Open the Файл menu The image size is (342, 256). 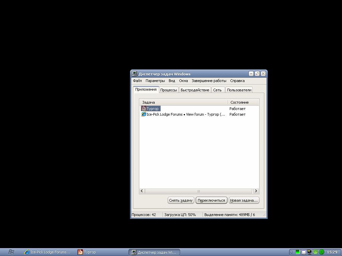coord(137,81)
